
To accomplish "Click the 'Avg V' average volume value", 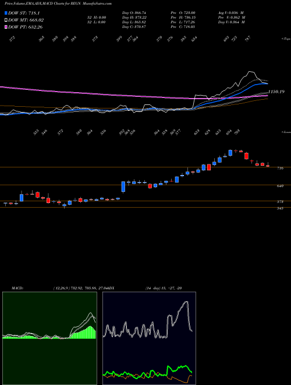I will point(232,13).
